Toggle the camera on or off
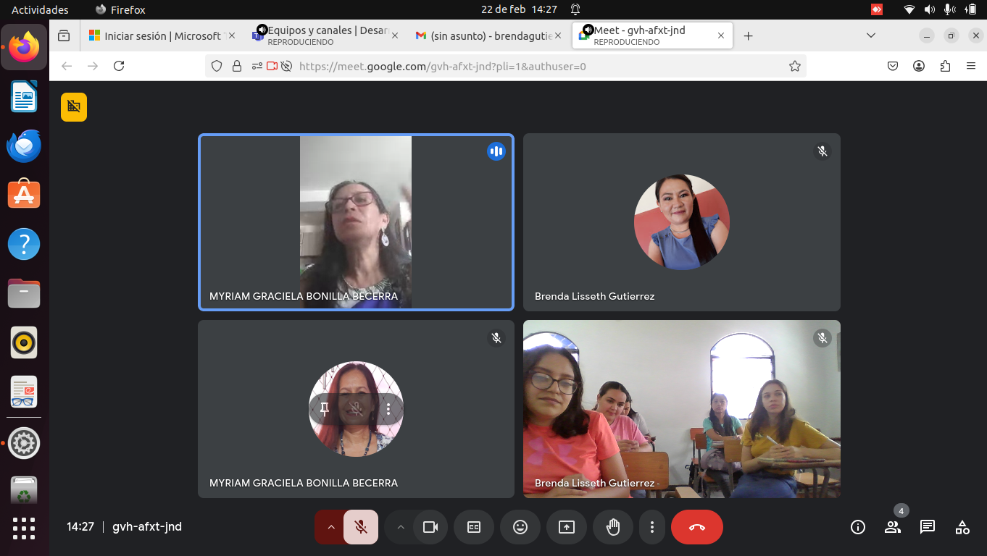 tap(430, 527)
